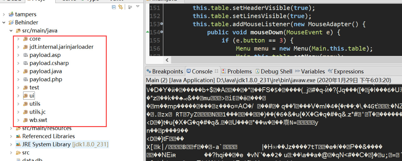The image size is (402, 161).
Task: Expand the tampers project
Action: 4,14
